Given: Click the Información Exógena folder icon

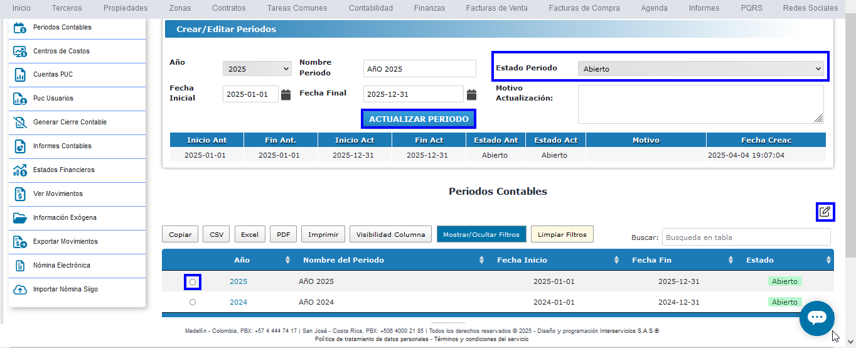Looking at the screenshot, I should coord(20,218).
